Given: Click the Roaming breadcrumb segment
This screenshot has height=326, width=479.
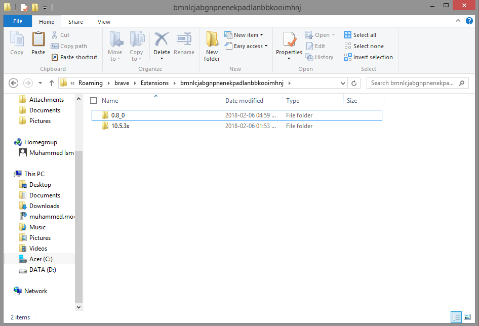Looking at the screenshot, I should point(91,83).
